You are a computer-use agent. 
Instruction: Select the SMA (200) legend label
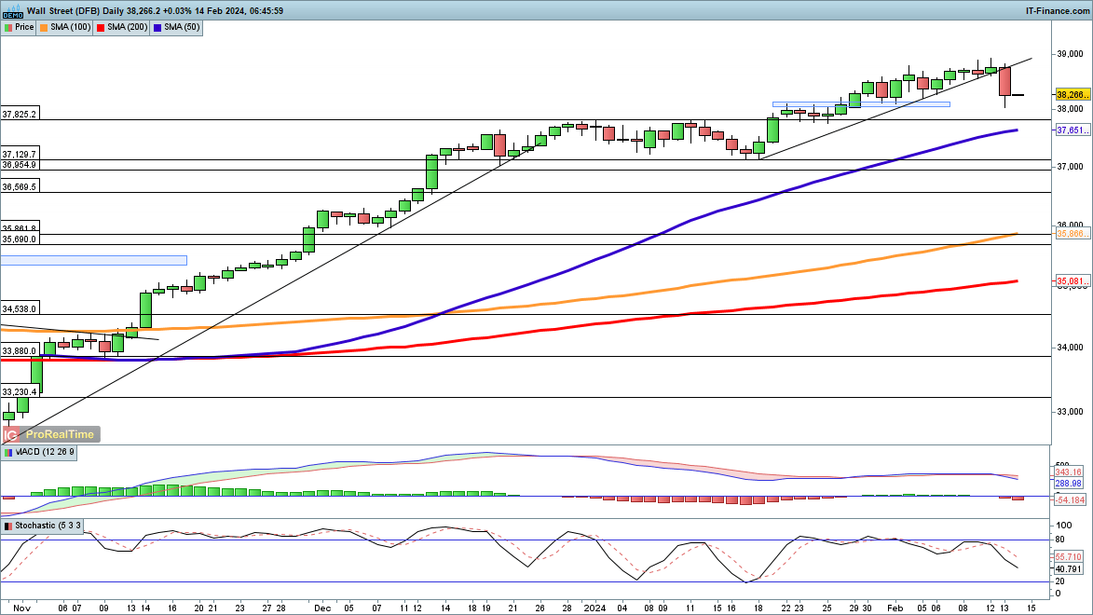tap(128, 27)
